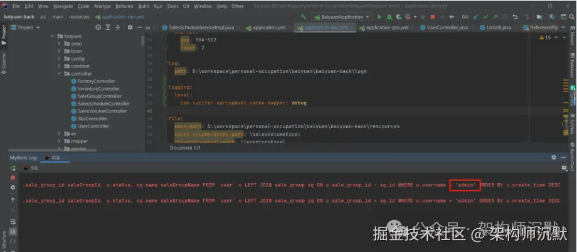Stop the running application (red square)
This screenshot has width=577, height=252.
[433, 17]
